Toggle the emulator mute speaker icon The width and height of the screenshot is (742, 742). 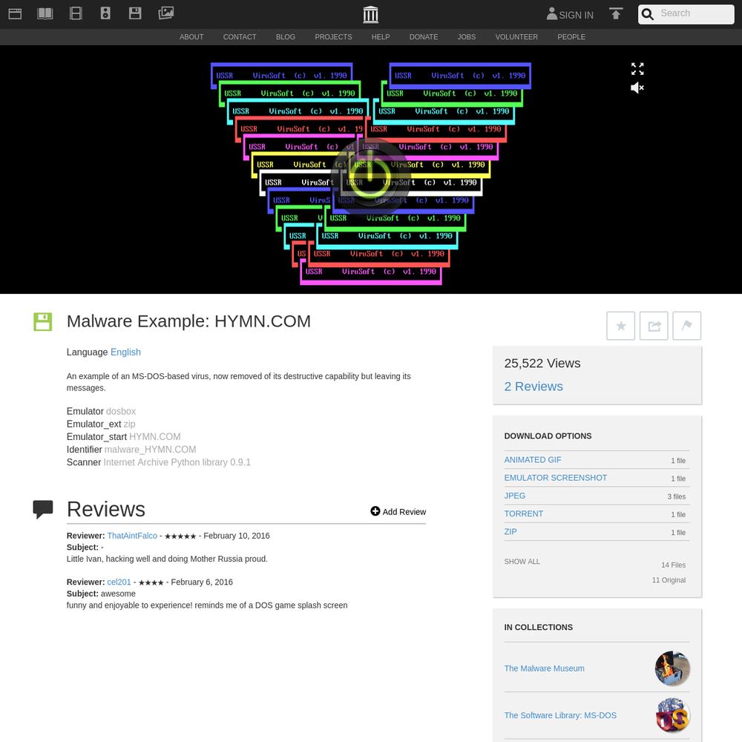[637, 88]
